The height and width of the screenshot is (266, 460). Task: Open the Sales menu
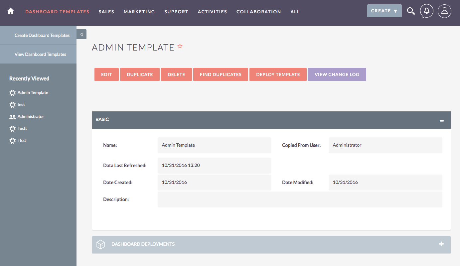(x=106, y=12)
